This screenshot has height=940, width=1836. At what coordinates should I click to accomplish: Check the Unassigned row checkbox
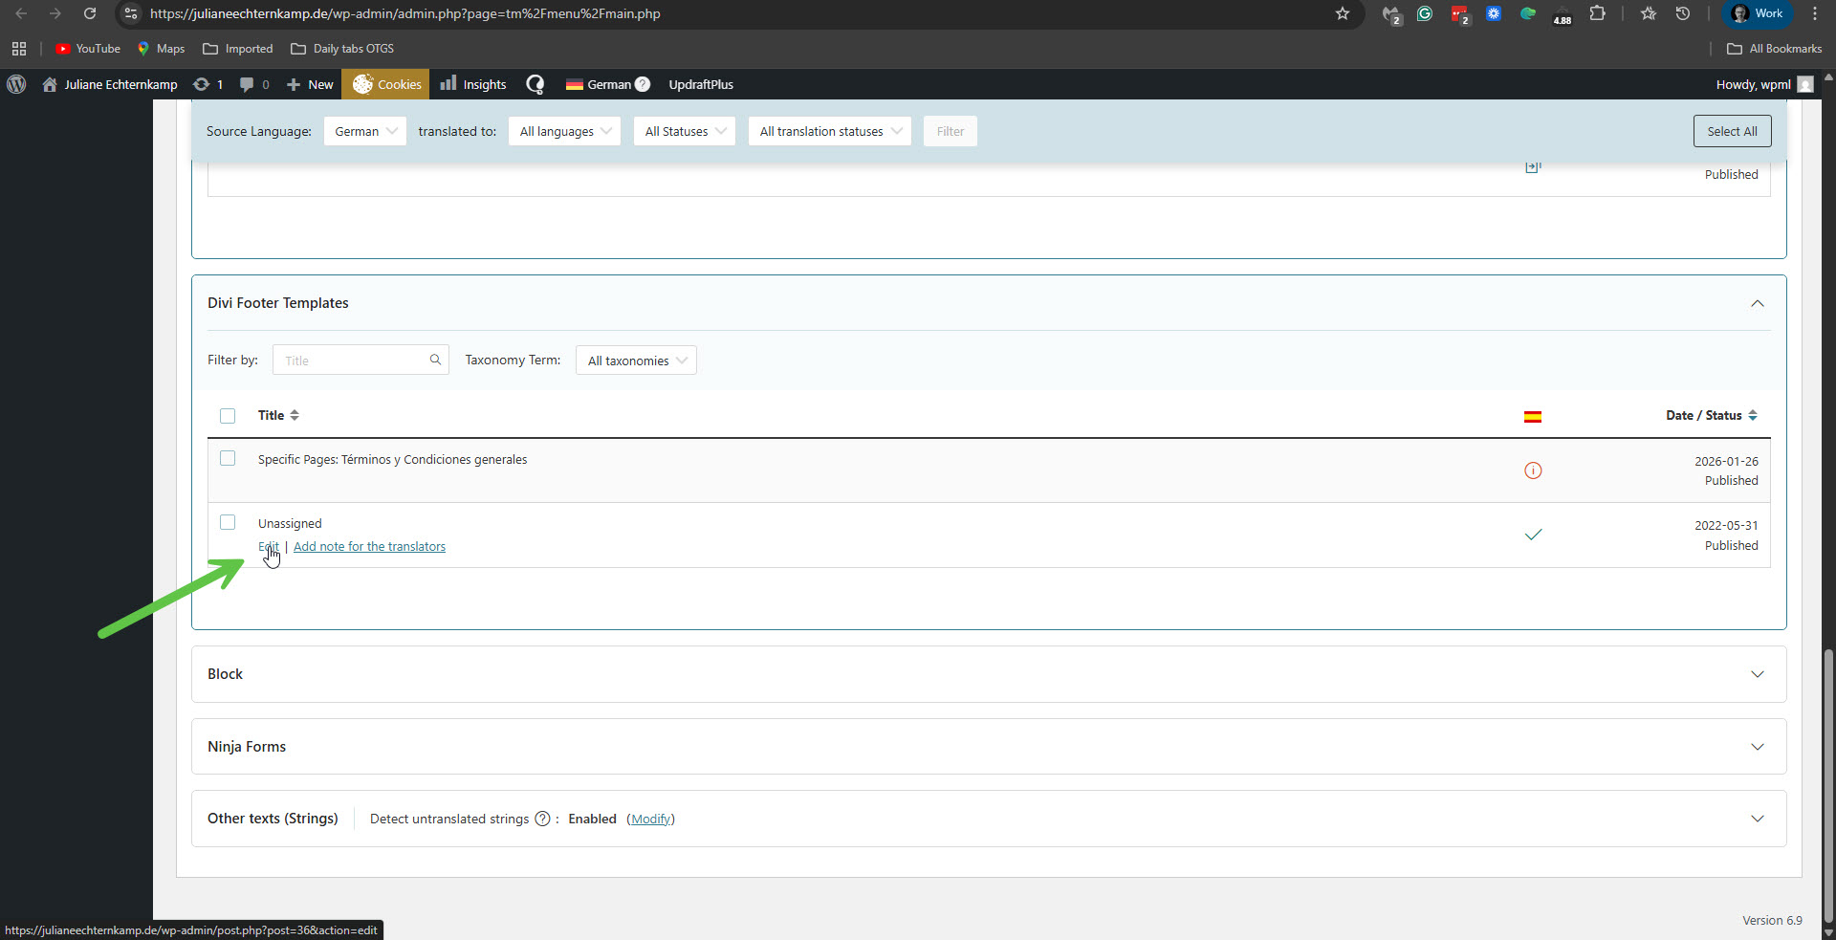click(x=228, y=522)
